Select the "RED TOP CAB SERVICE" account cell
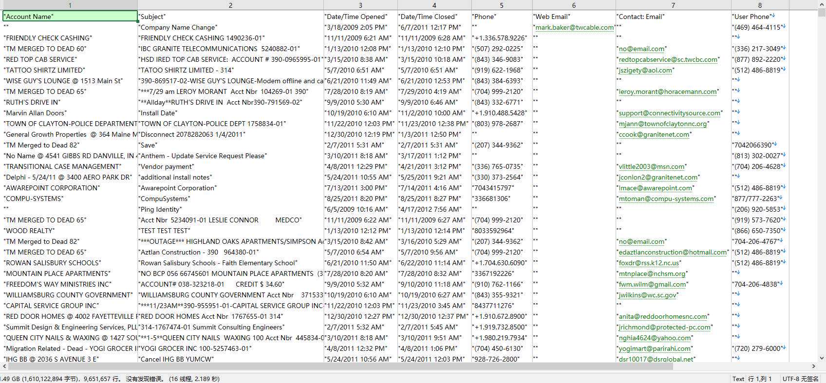The height and width of the screenshot is (383, 826). (70, 59)
